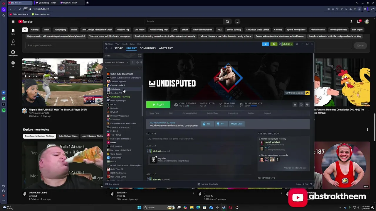
Task: Switch to the STORE tab in Steam
Action: pos(119,48)
